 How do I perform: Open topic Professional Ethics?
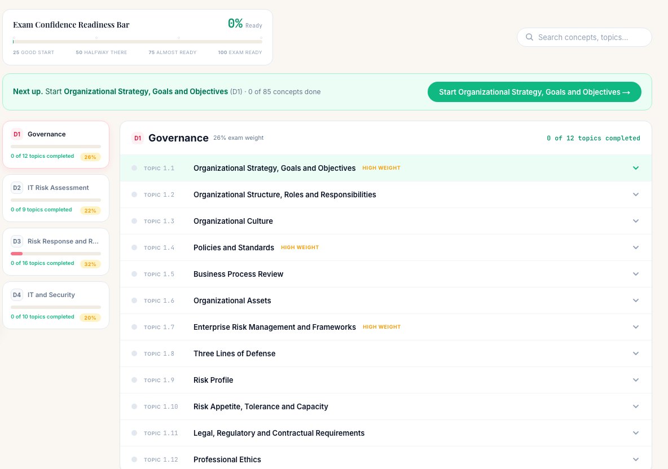(227, 459)
